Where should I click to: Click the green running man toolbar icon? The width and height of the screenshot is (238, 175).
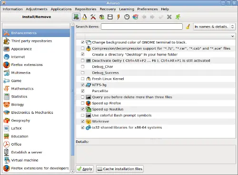178,17
